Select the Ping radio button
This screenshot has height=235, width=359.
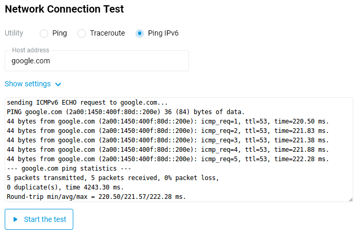tap(44, 33)
